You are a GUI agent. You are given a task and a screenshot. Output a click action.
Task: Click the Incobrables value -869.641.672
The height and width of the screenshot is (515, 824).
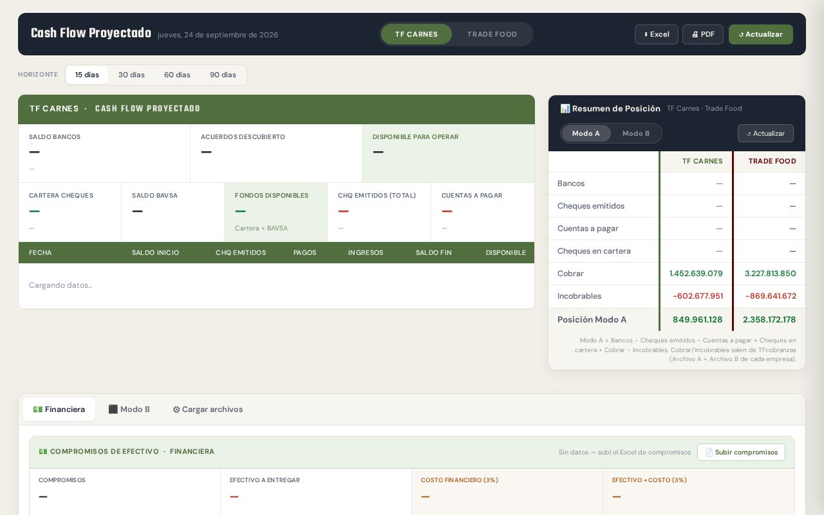pyautogui.click(x=771, y=296)
